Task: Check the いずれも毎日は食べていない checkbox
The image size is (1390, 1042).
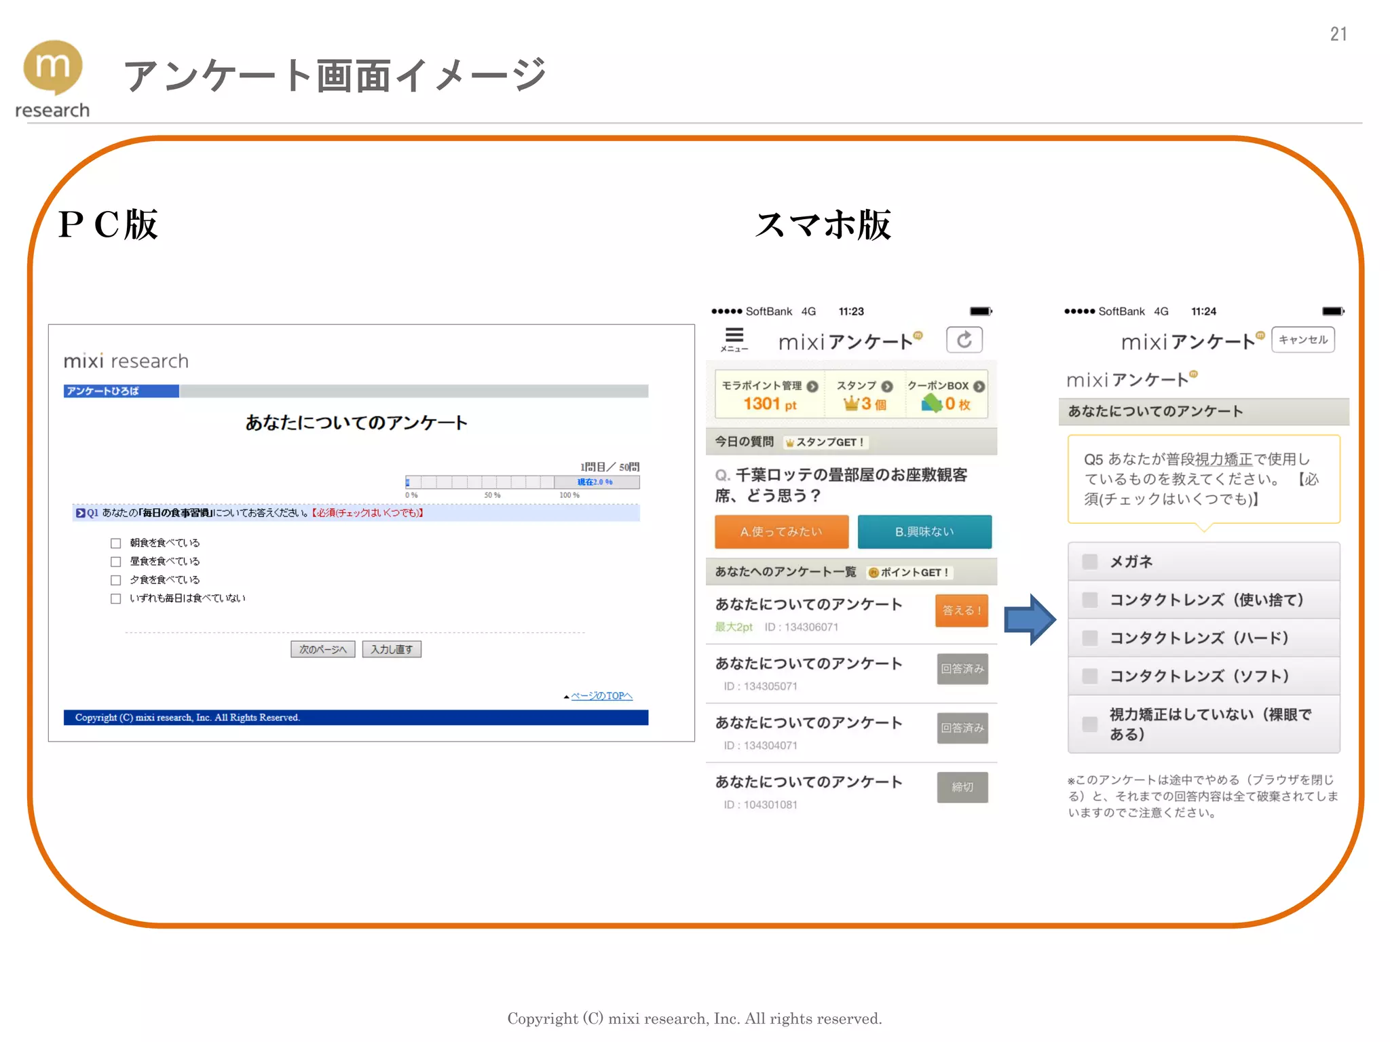Action: pyautogui.click(x=116, y=598)
